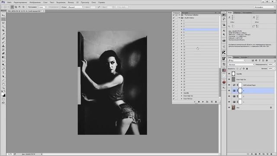The width and height of the screenshot is (277, 156).
Task: Click Begin recording in Actions panel
Action: coord(199,102)
